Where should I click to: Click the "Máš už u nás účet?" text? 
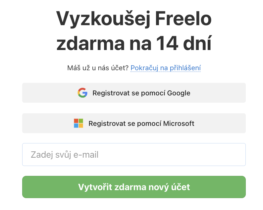pyautogui.click(x=98, y=68)
